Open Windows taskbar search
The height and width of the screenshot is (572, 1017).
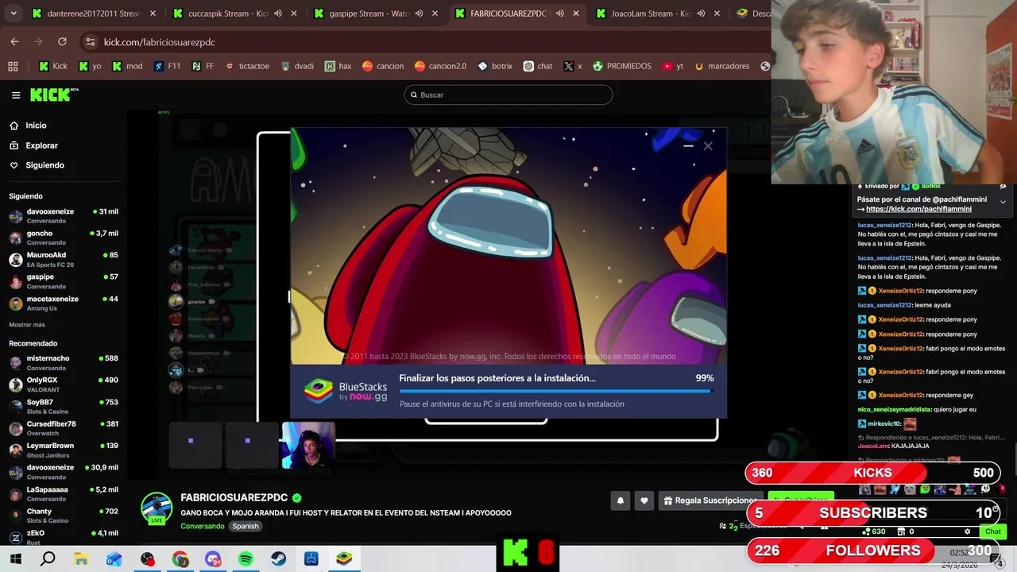point(48,559)
